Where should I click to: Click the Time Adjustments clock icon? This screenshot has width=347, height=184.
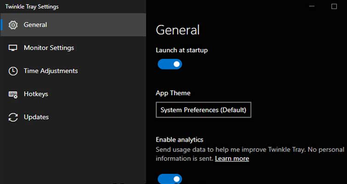point(13,71)
